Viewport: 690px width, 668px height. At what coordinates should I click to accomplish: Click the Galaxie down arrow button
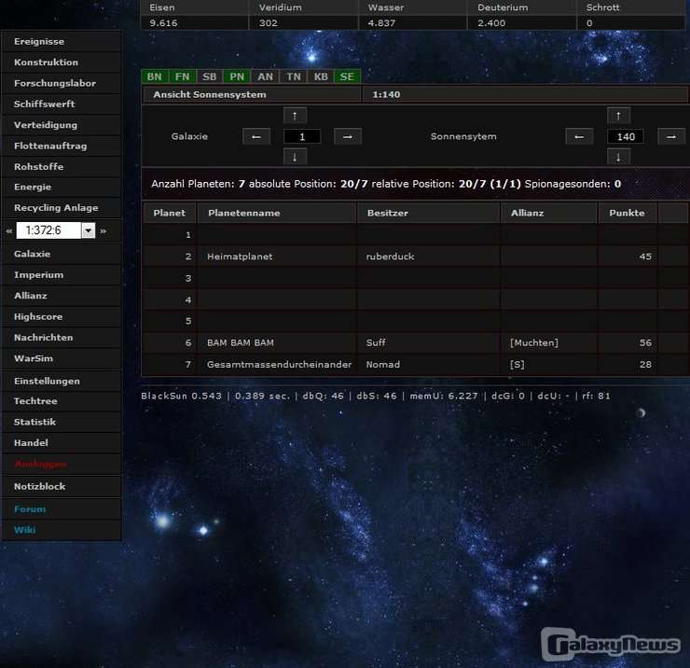(x=295, y=157)
